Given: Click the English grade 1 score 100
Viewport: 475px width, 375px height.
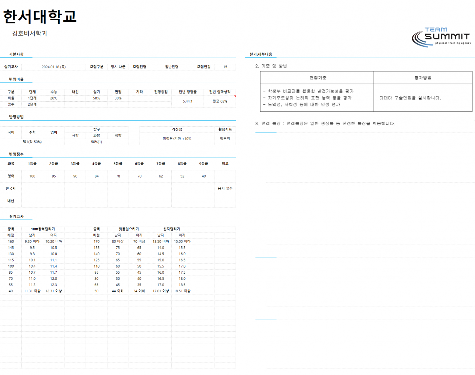Looking at the screenshot, I should [32, 176].
